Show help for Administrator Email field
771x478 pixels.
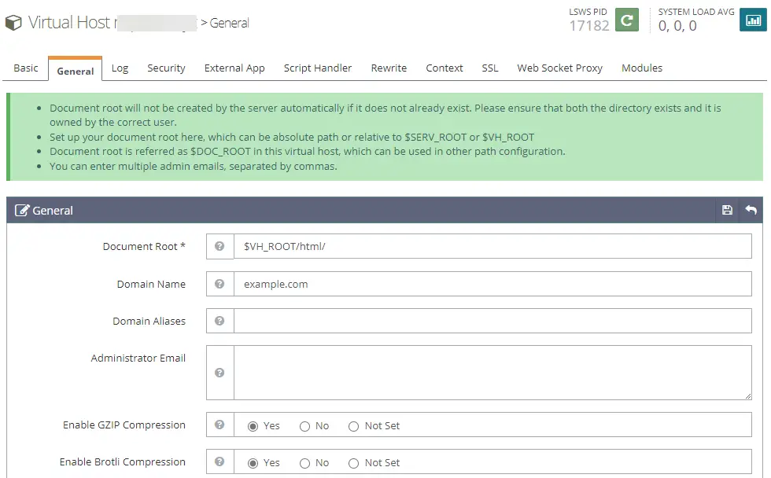220,373
